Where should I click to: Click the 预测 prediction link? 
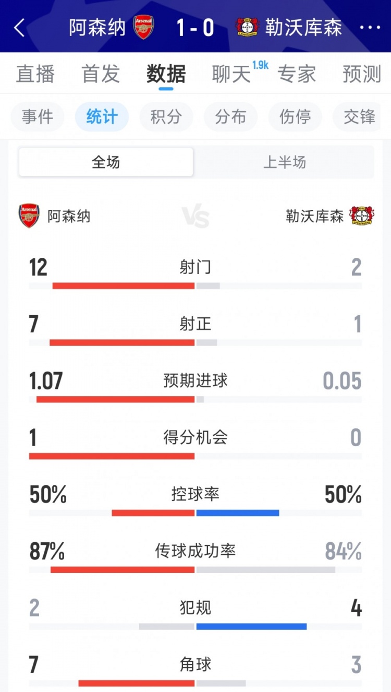coord(360,74)
